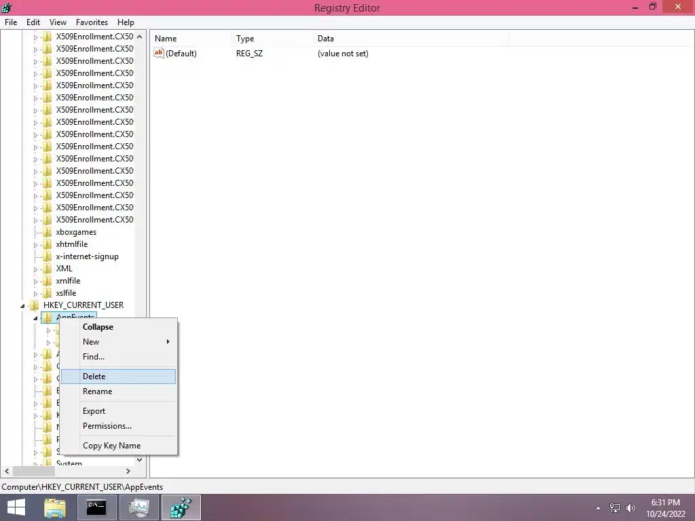Choose Delete in the context menu
The height and width of the screenshot is (521, 695).
(118, 377)
